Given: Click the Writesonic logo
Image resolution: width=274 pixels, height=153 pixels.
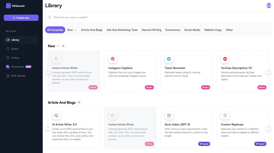Looking at the screenshot, I should click(x=15, y=6).
